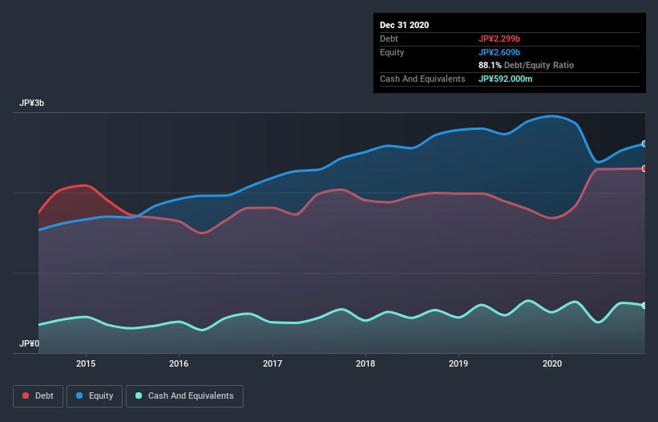Click the Cash And Equivalents tooltip label
Image resolution: width=658 pixels, height=422 pixels.
[x=422, y=79]
